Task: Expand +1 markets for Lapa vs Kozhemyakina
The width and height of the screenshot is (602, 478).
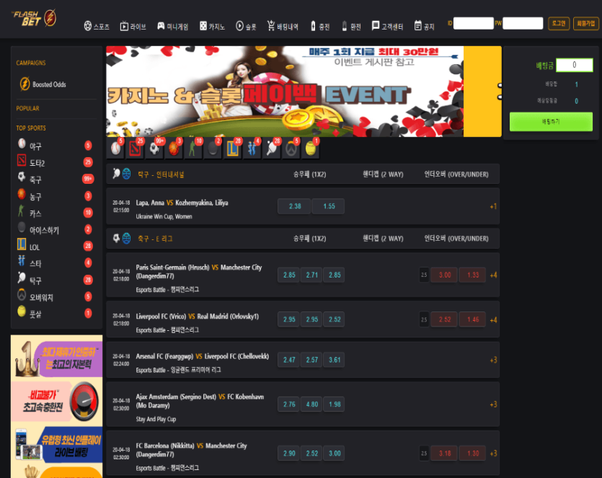Action: 493,207
